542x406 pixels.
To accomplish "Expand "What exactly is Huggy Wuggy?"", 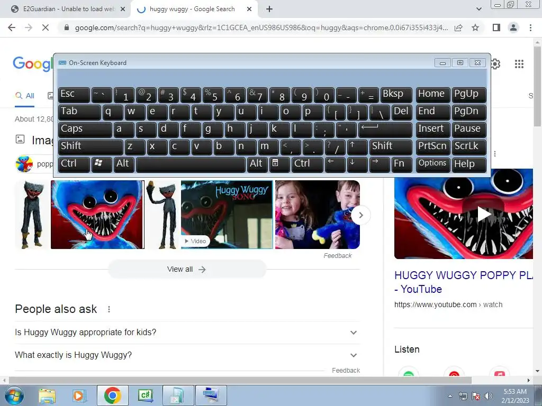I will click(187, 355).
